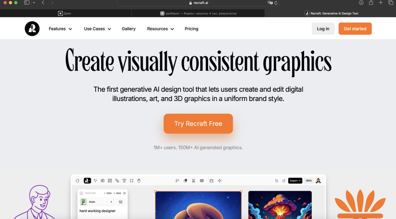Viewport: 396px width, 219px height.
Task: Go back with Safari's back arrow
Action: [x=43, y=3]
